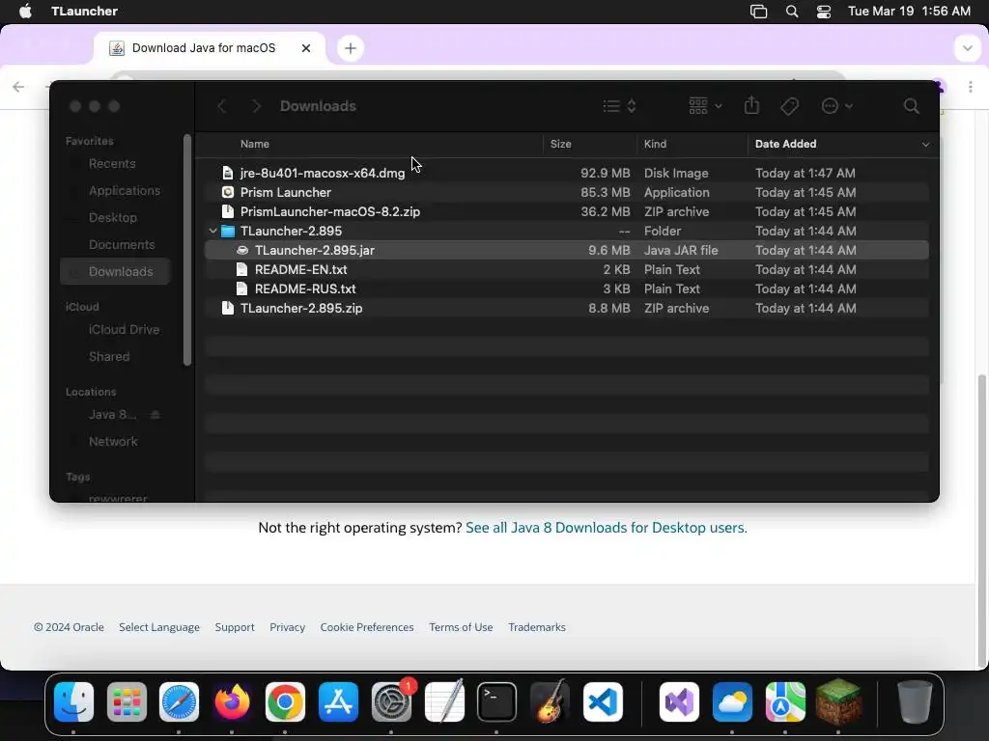
Task: Select README-RUS.txt file
Action: (x=566, y=289)
